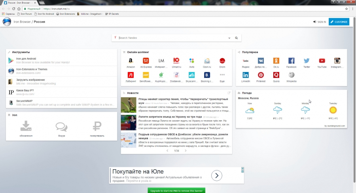Image resolution: width=356 pixels, height=193 pixels.
Task: Click the search magnifier button
Action: (237, 38)
